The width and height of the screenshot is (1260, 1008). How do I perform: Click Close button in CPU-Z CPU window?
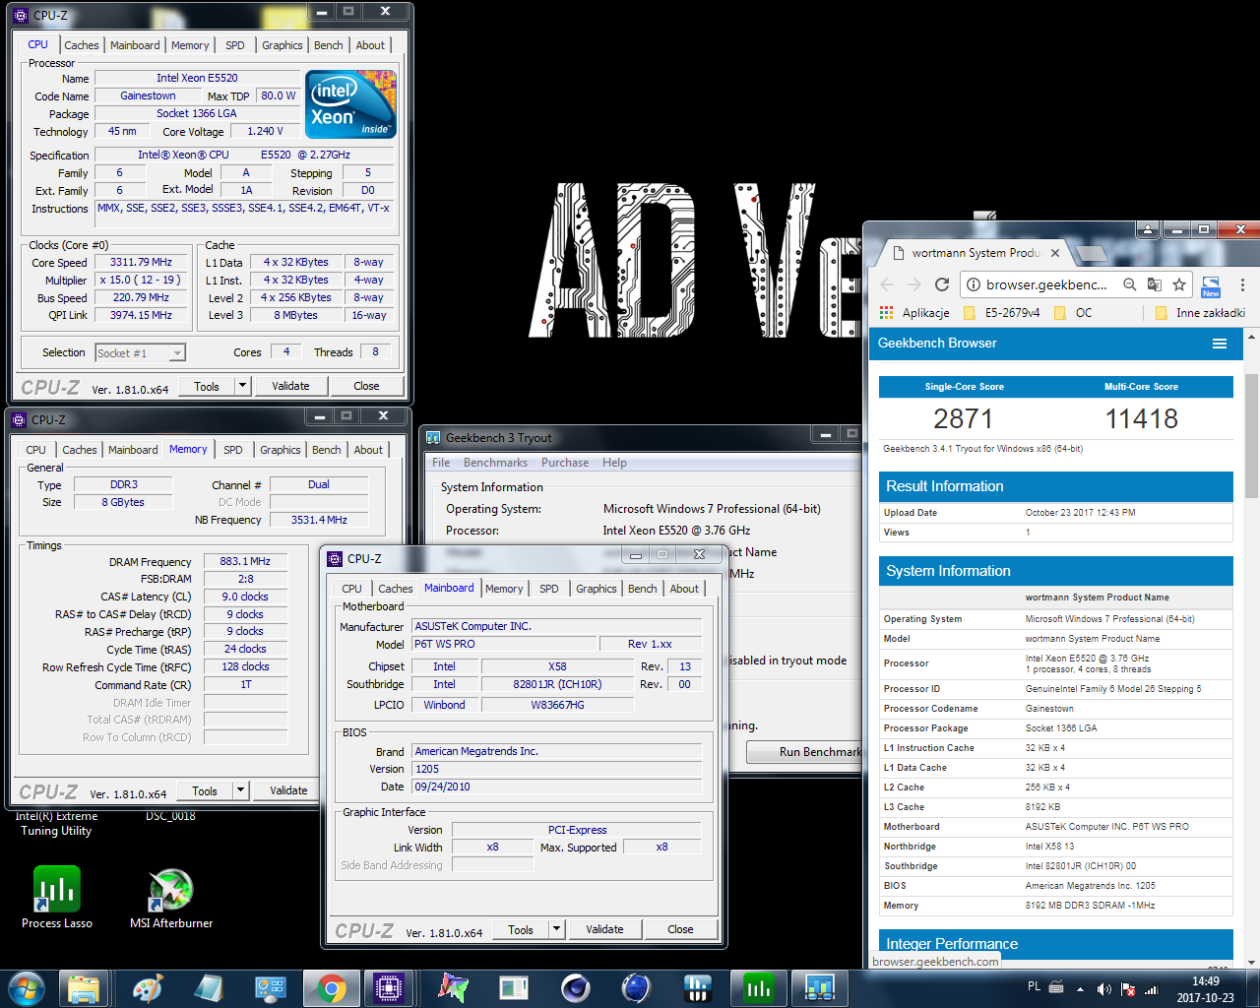(366, 386)
